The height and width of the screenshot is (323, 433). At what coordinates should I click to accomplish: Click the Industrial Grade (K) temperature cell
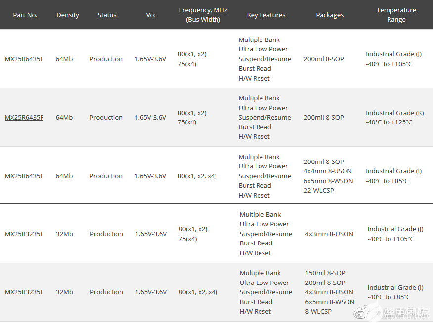point(395,113)
